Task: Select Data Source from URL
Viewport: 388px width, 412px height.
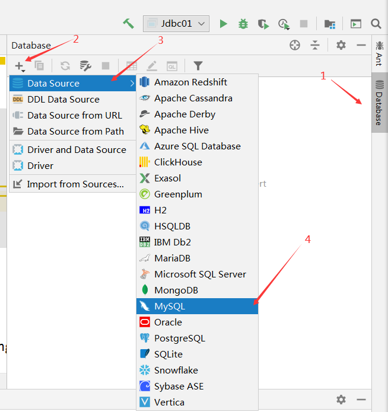Action: (72, 116)
